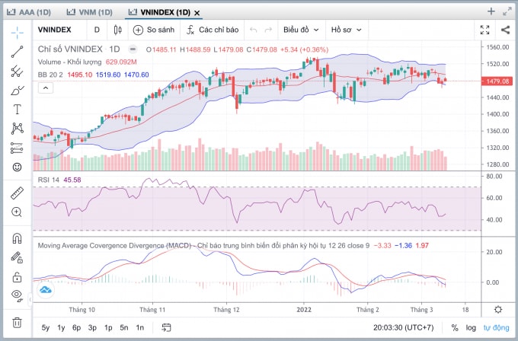The image size is (518, 341).
Task: Select the ruler measure tool
Action: coord(18,193)
